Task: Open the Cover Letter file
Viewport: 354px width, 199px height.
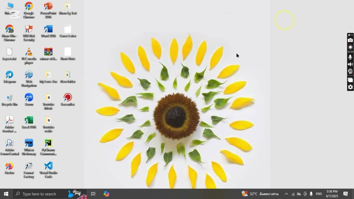Action: pyautogui.click(x=68, y=31)
